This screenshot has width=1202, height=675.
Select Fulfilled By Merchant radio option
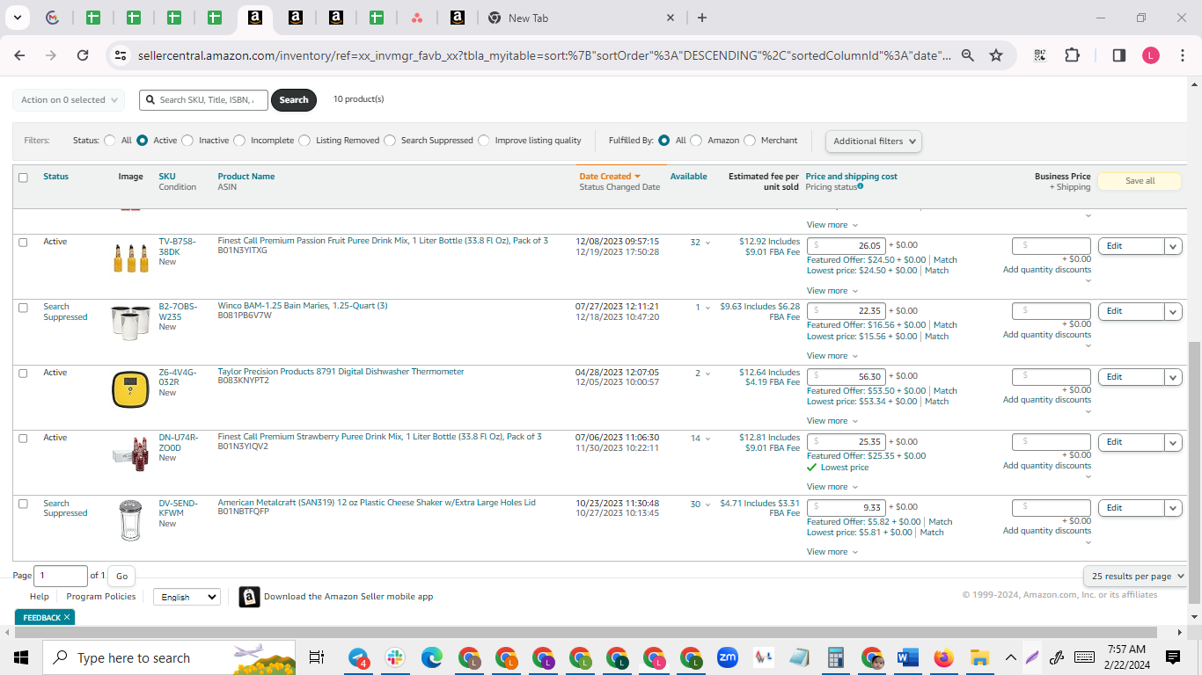pos(750,141)
